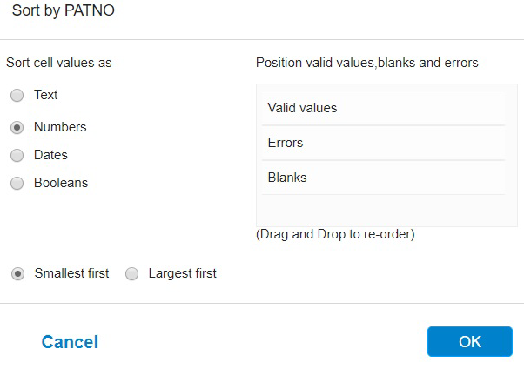Click the 'Text' option label
This screenshot has height=376, width=524.
46,95
